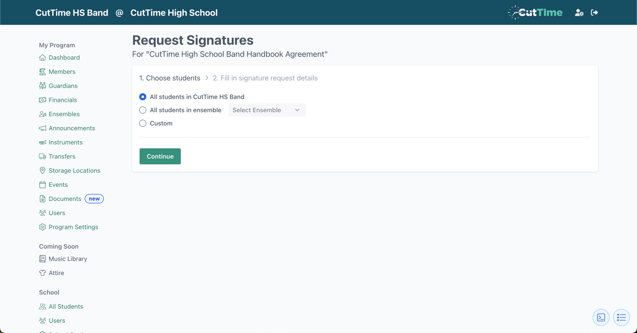
Task: Click the CutTime logo
Action: point(535,12)
